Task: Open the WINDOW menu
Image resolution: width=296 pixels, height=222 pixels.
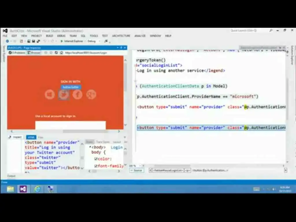Action: [x=155, y=36]
